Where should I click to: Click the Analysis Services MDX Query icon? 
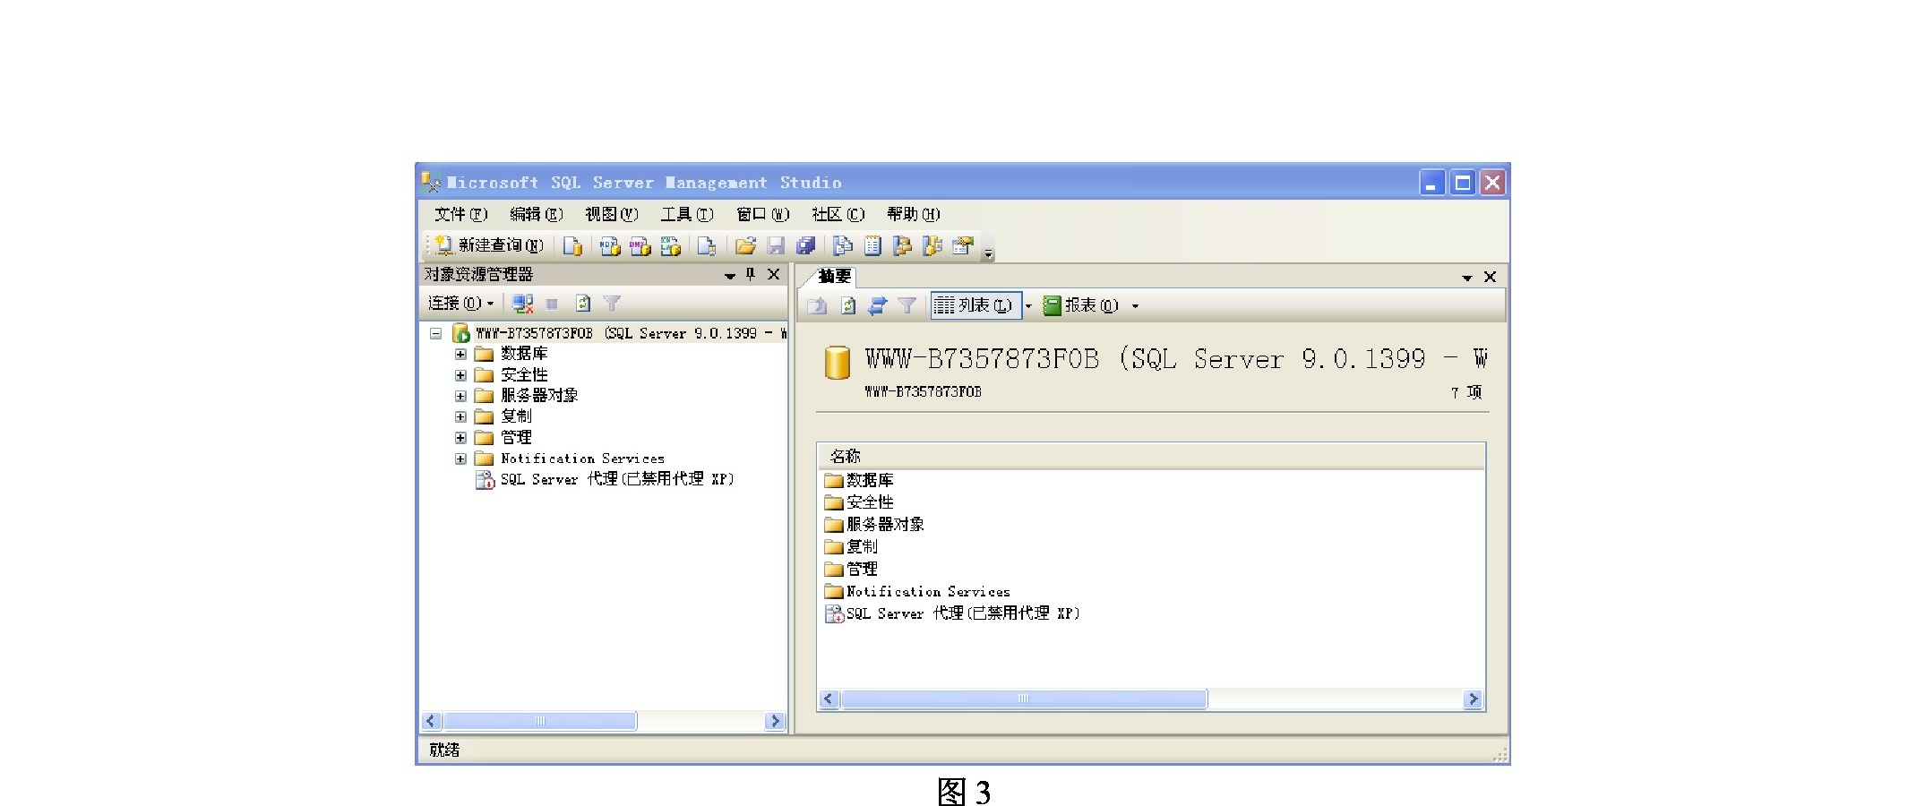pos(610,245)
